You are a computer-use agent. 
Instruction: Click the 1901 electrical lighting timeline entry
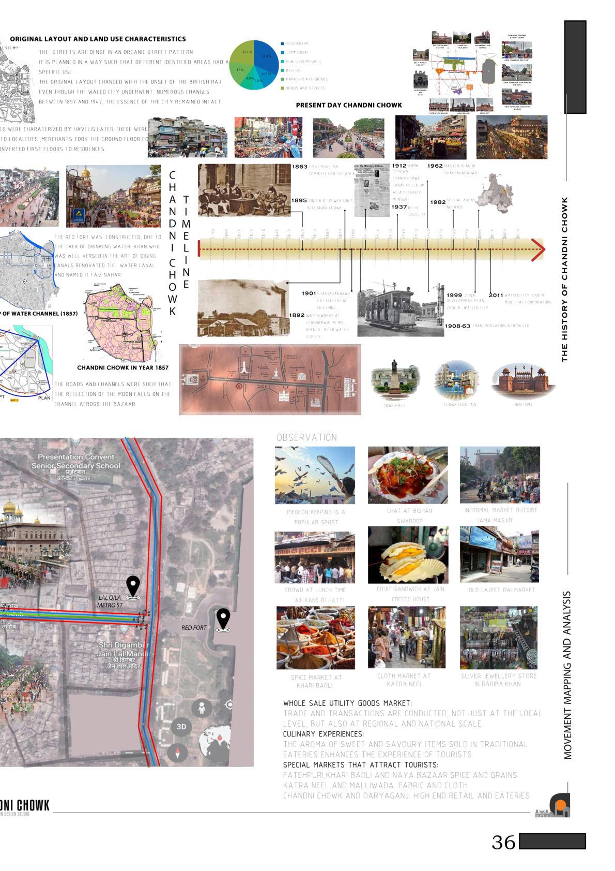pyautogui.click(x=326, y=300)
